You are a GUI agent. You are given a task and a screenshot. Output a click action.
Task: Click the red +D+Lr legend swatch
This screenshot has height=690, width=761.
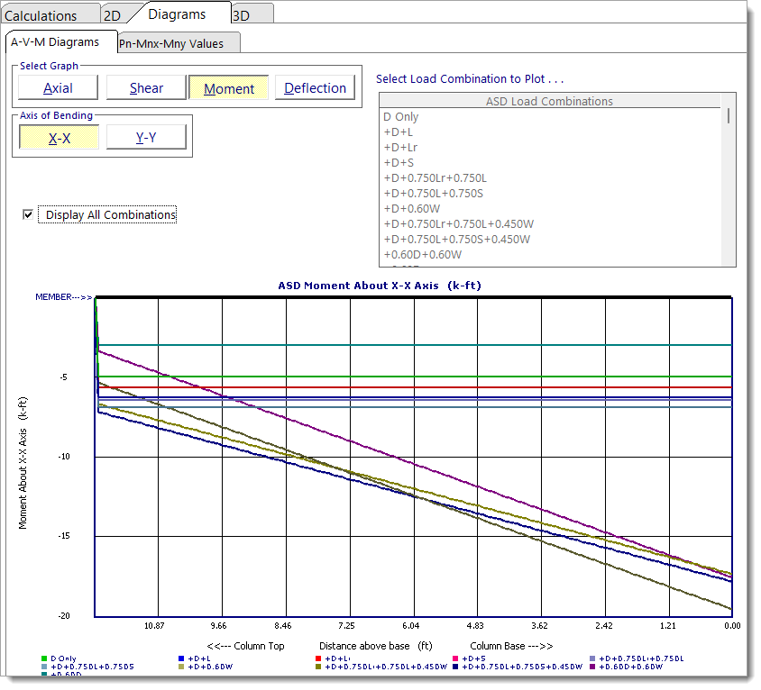click(x=318, y=658)
